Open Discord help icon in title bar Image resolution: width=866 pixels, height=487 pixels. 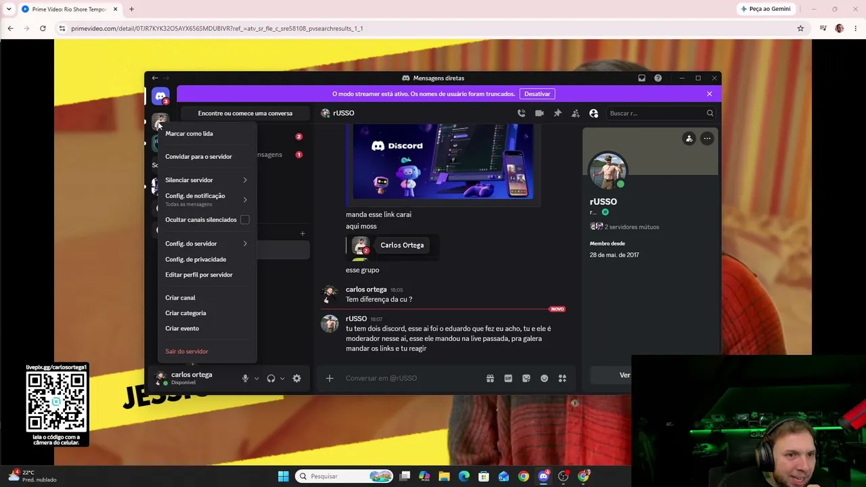[x=658, y=78]
